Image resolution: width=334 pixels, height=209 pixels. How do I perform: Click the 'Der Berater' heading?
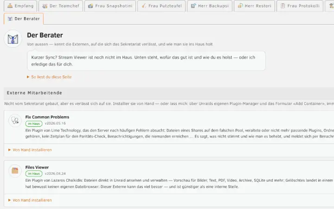(x=45, y=35)
